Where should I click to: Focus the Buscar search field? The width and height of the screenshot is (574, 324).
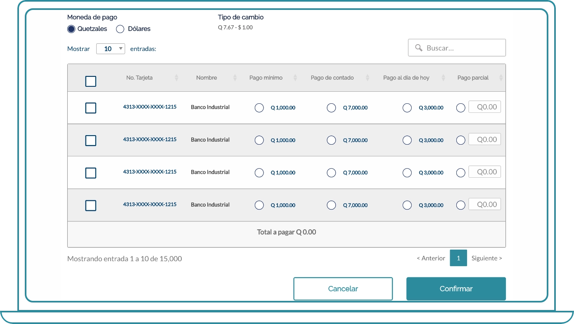pyautogui.click(x=457, y=48)
